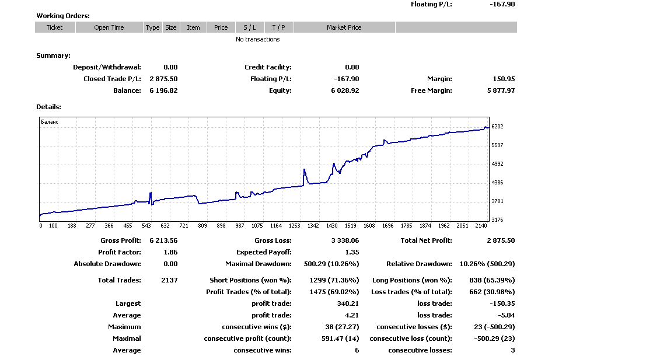The height and width of the screenshot is (356, 667).
Task: Click the Баланс chart label
Action: point(50,121)
